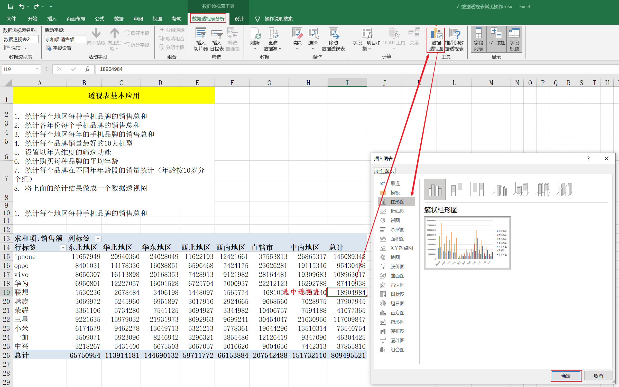Click the Redo arrow icon

[x=36, y=6]
